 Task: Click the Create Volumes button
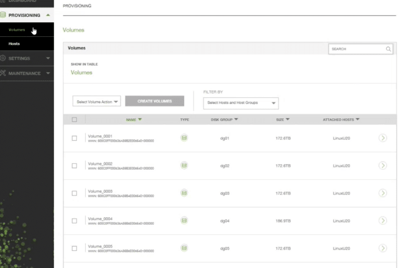[155, 101]
